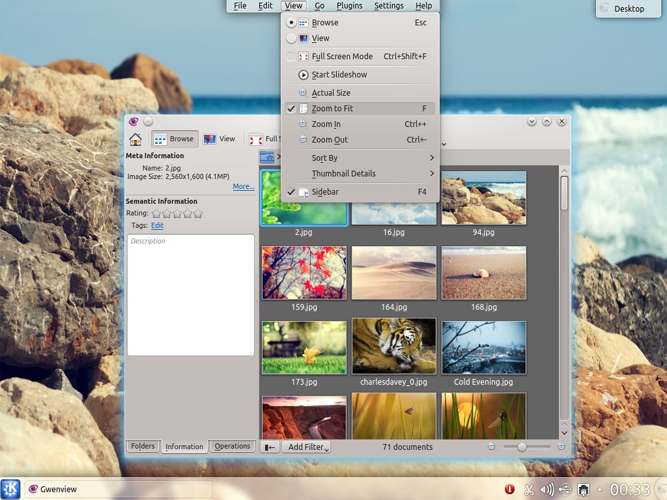Screen dimensions: 667x500
Task: Open the volume speaker tray icon
Action: tap(547, 490)
